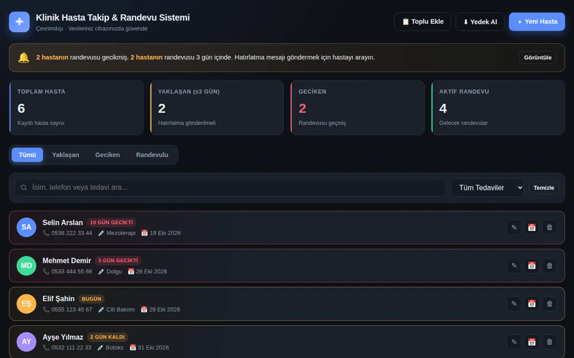Click the notification bell icon

pos(23,58)
